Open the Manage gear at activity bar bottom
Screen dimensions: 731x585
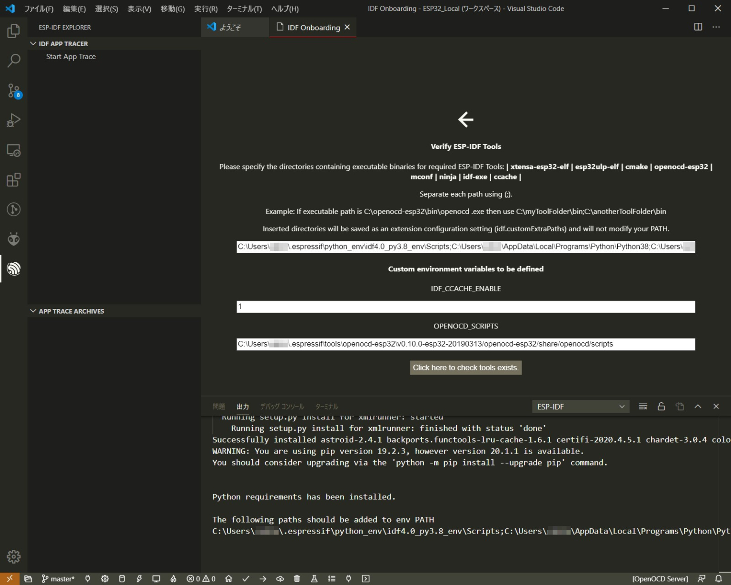coord(13,556)
